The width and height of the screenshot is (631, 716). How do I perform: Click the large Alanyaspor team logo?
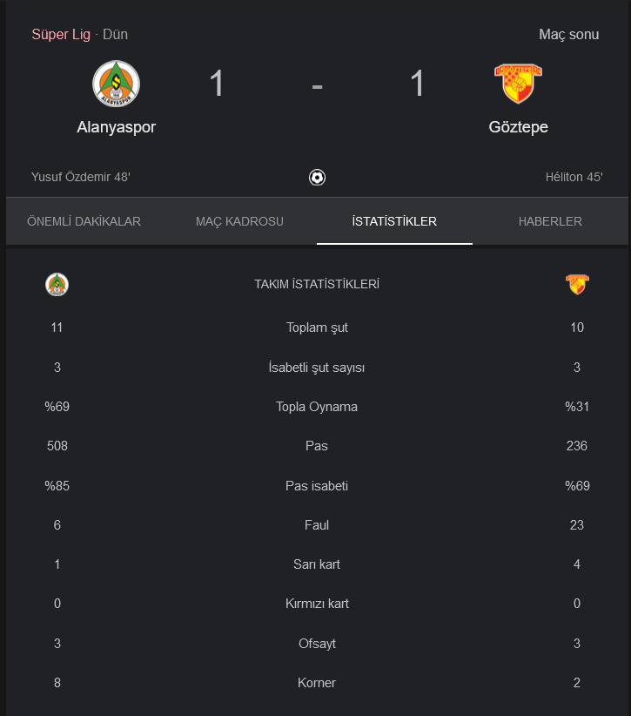pos(116,84)
